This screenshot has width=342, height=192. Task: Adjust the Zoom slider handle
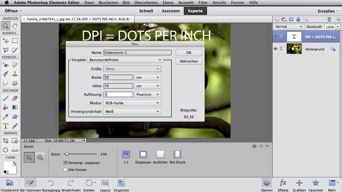(x=67, y=154)
